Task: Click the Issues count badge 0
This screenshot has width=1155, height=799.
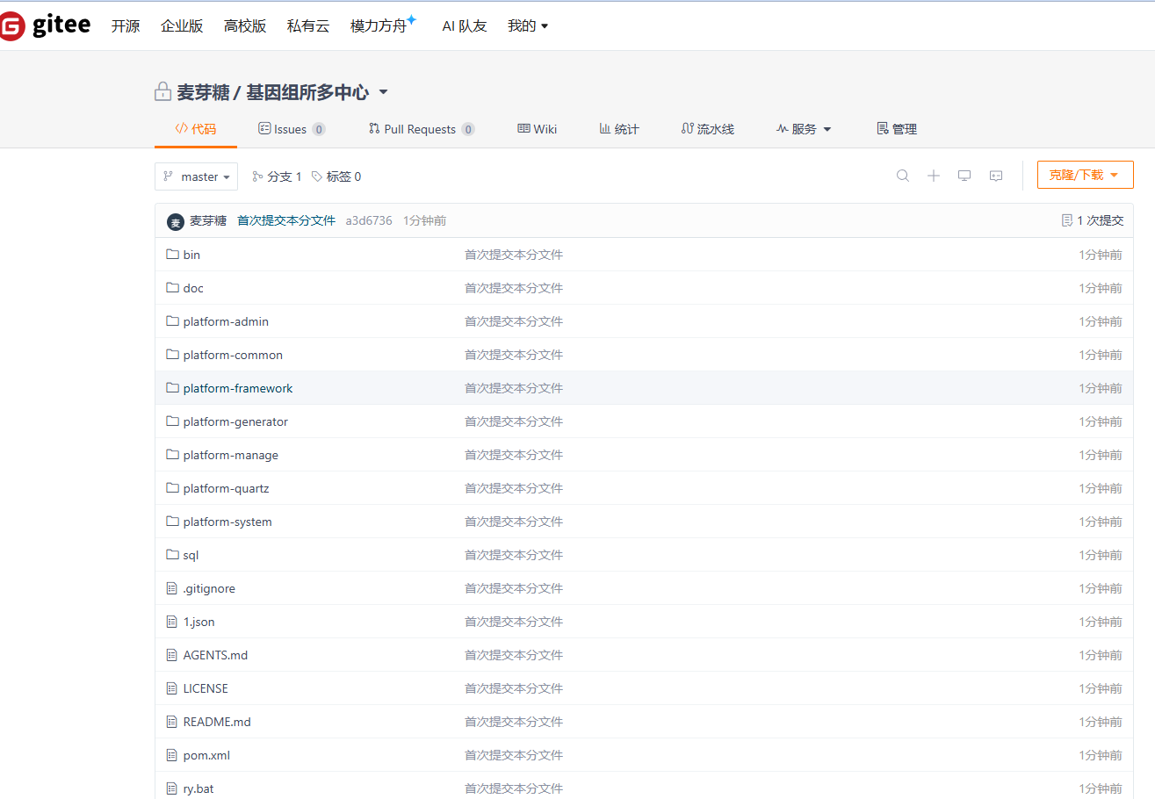Action: point(319,129)
